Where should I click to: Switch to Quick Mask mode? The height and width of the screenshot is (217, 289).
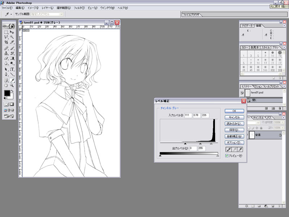(12, 104)
